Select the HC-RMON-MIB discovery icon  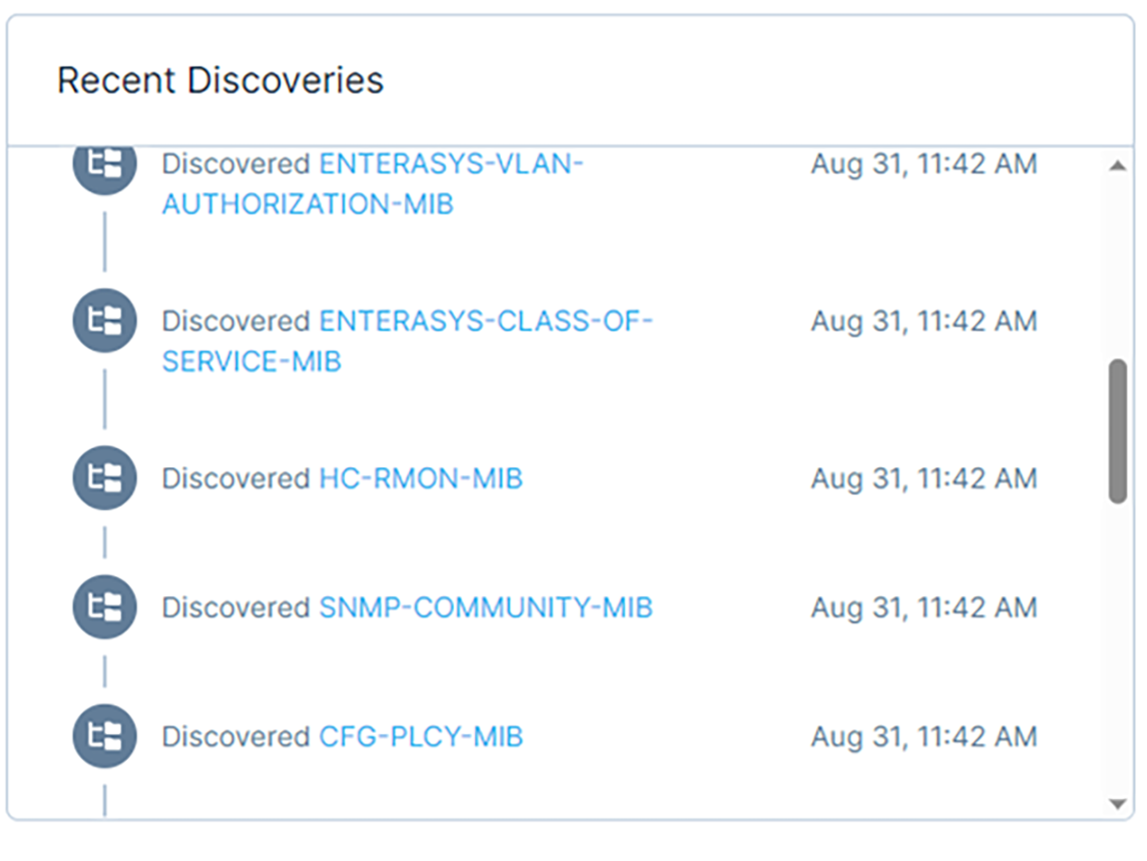click(x=104, y=478)
